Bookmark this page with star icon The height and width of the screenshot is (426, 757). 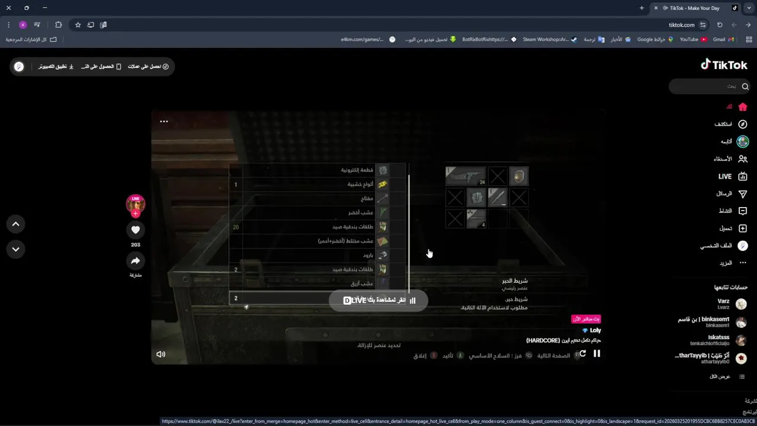pos(77,25)
